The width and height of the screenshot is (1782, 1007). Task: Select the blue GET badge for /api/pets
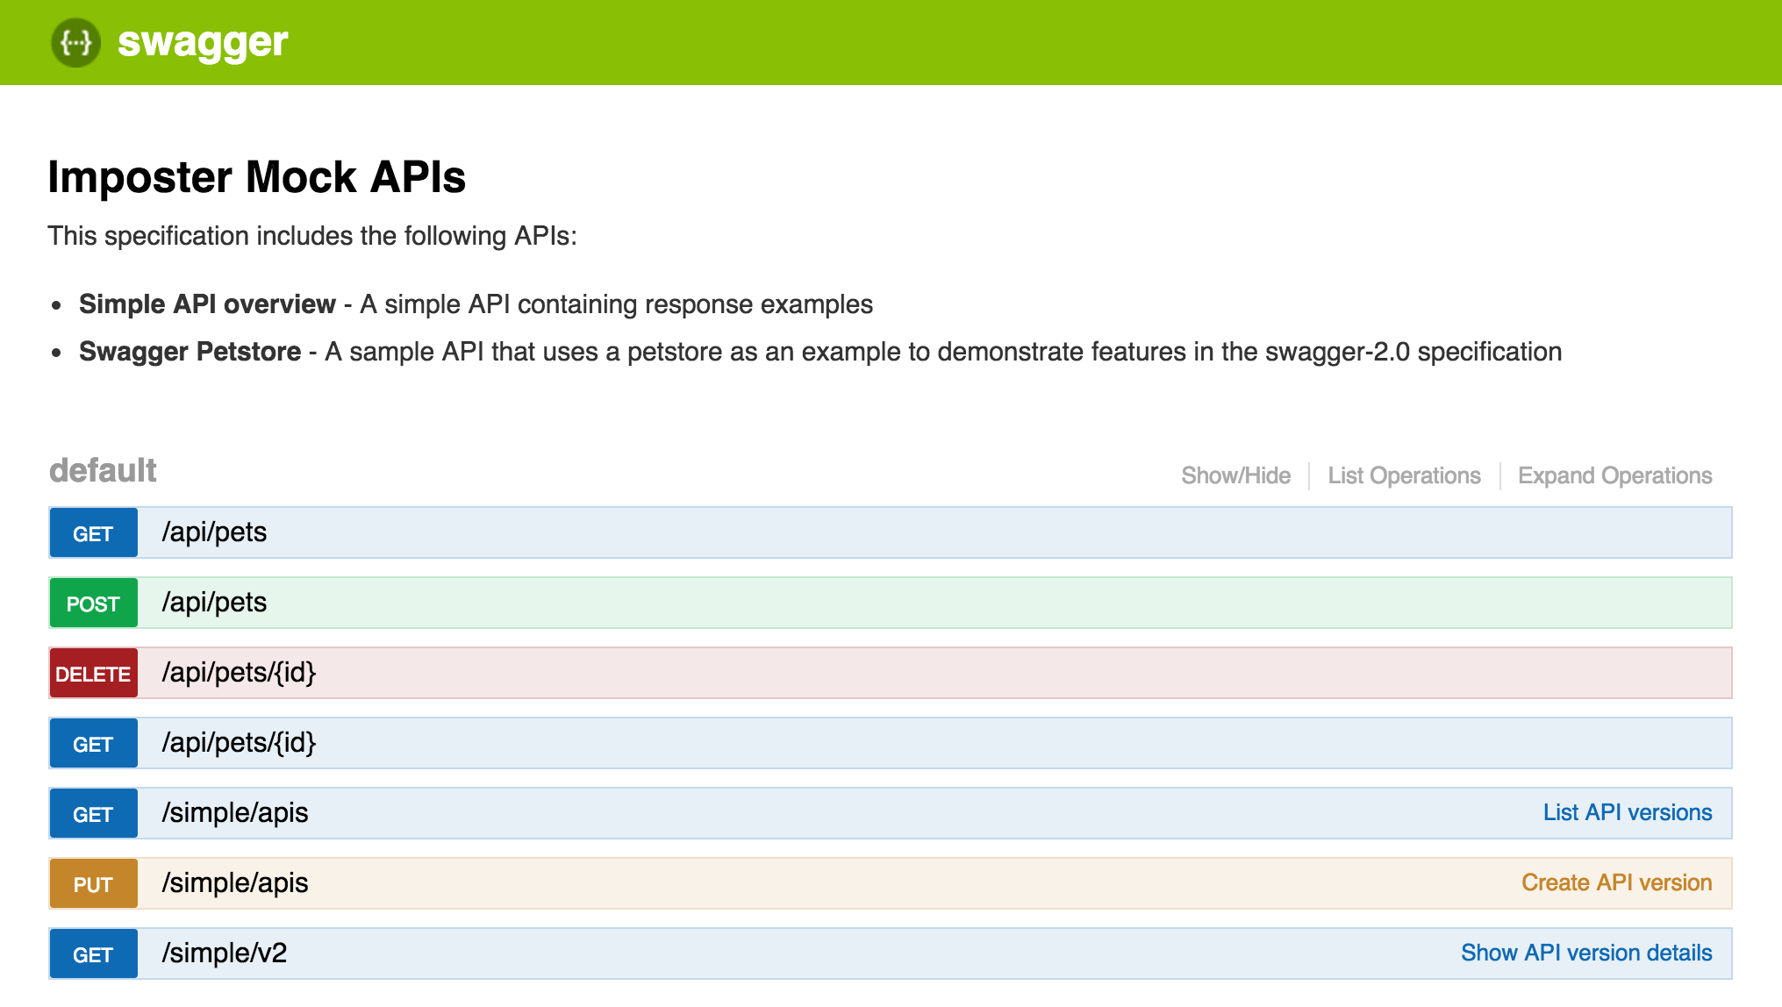click(x=93, y=532)
